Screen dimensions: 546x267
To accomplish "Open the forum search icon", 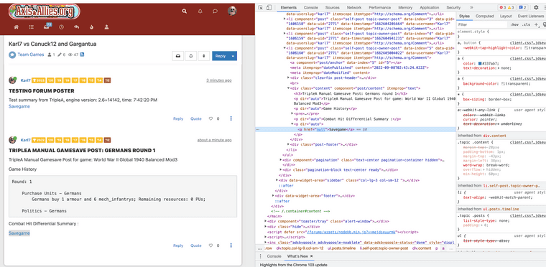I will pos(185,11).
